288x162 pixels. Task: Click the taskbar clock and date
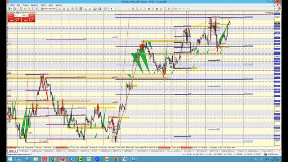coord(275,159)
